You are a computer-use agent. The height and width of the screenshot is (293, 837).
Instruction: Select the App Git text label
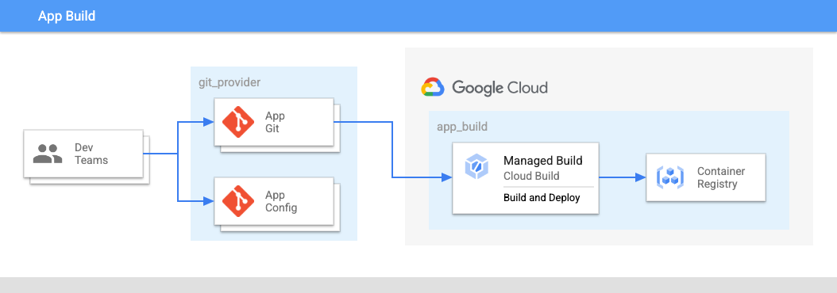pos(275,122)
